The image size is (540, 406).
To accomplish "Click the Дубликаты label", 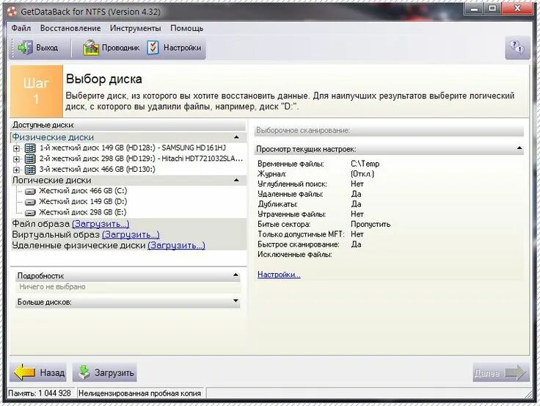I will pos(277,204).
